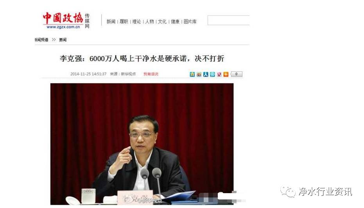Viewport: 364px width, 208px height.
Task: Click the red 我有话说 comment link
Action: click(x=151, y=74)
